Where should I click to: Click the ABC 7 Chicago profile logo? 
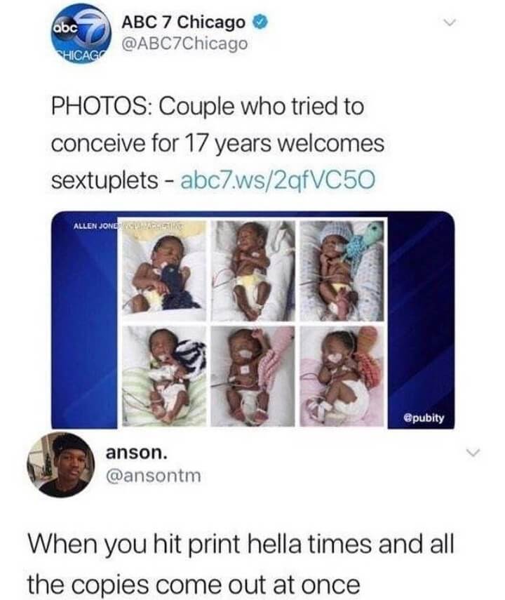click(81, 34)
